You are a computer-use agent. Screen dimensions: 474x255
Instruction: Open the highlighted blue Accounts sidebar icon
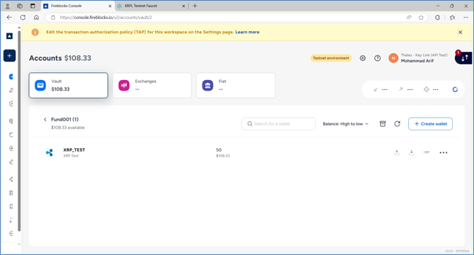point(11,76)
